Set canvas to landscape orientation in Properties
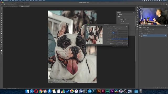168x94 pixels. click(x=123, y=22)
